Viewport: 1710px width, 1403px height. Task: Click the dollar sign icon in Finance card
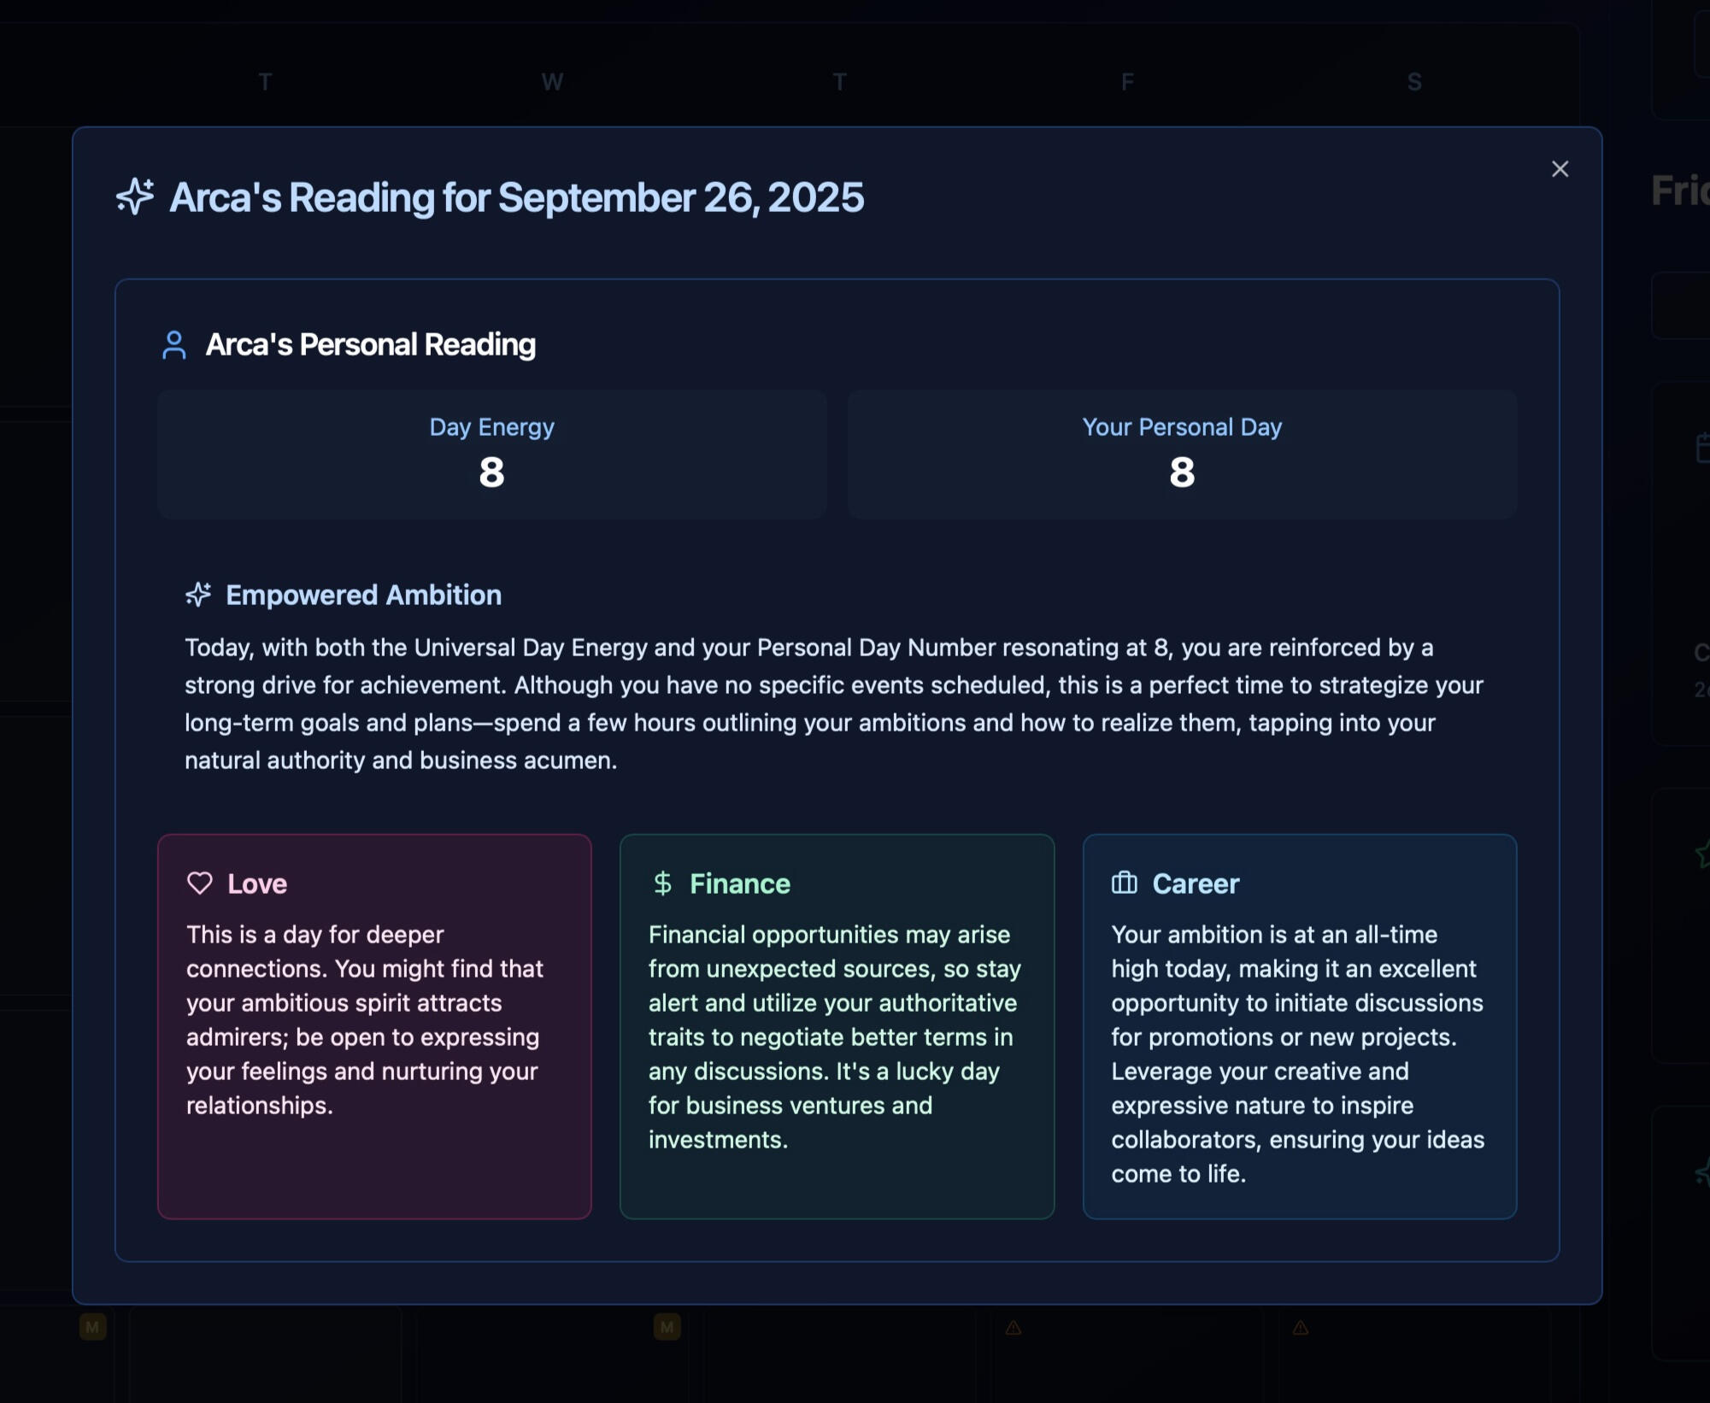tap(662, 883)
